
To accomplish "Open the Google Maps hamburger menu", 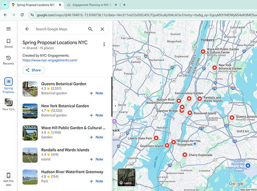I will point(8,29).
